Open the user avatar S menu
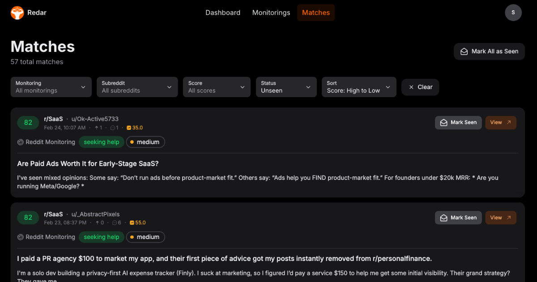 tap(513, 13)
